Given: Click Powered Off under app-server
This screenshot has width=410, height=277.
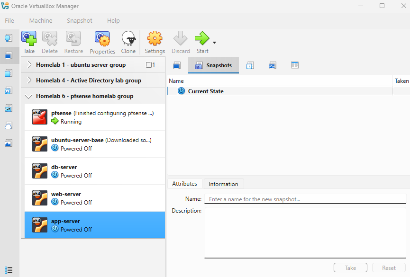Looking at the screenshot, I should pyautogui.click(x=76, y=229).
